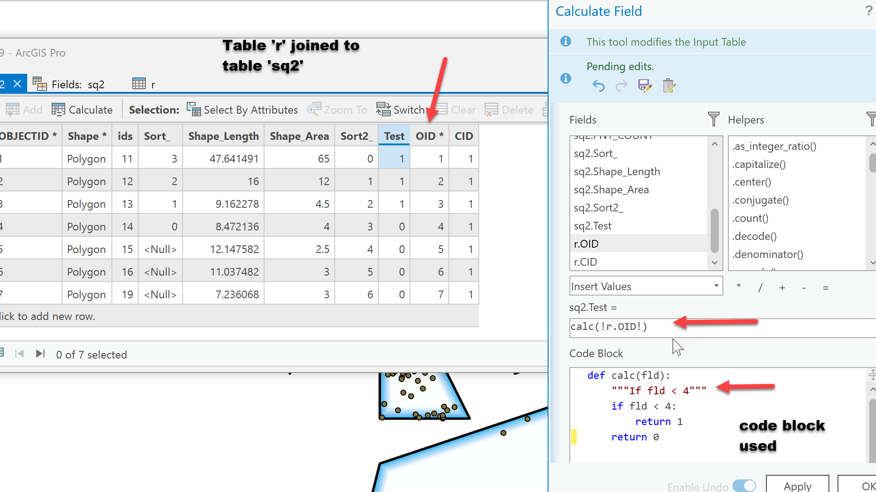Go to last record arrow icon

coord(40,353)
